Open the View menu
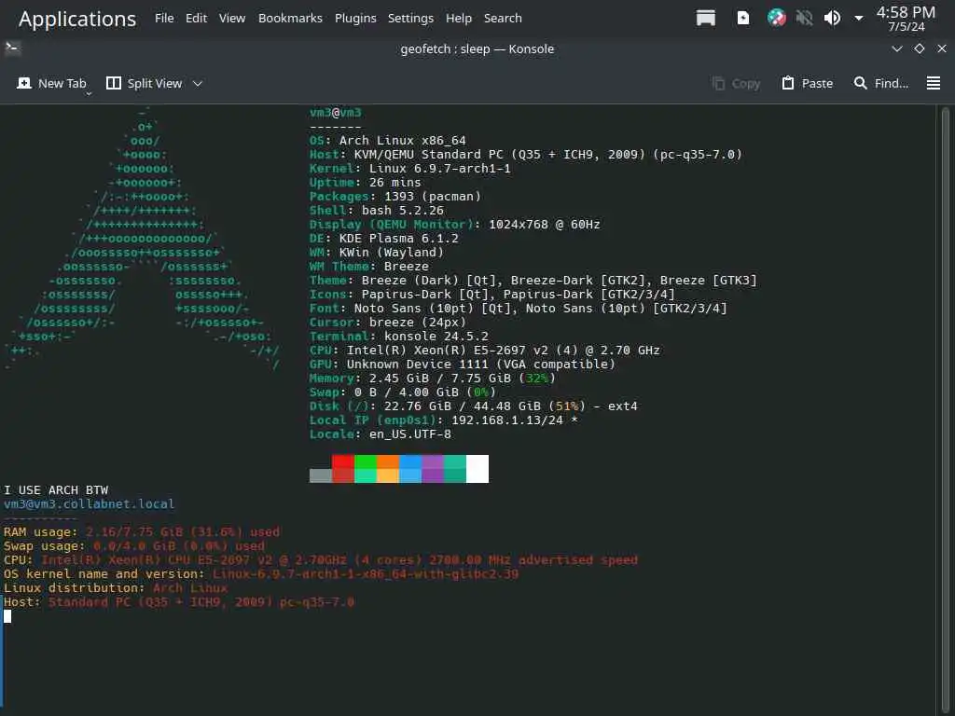955x716 pixels. click(232, 19)
